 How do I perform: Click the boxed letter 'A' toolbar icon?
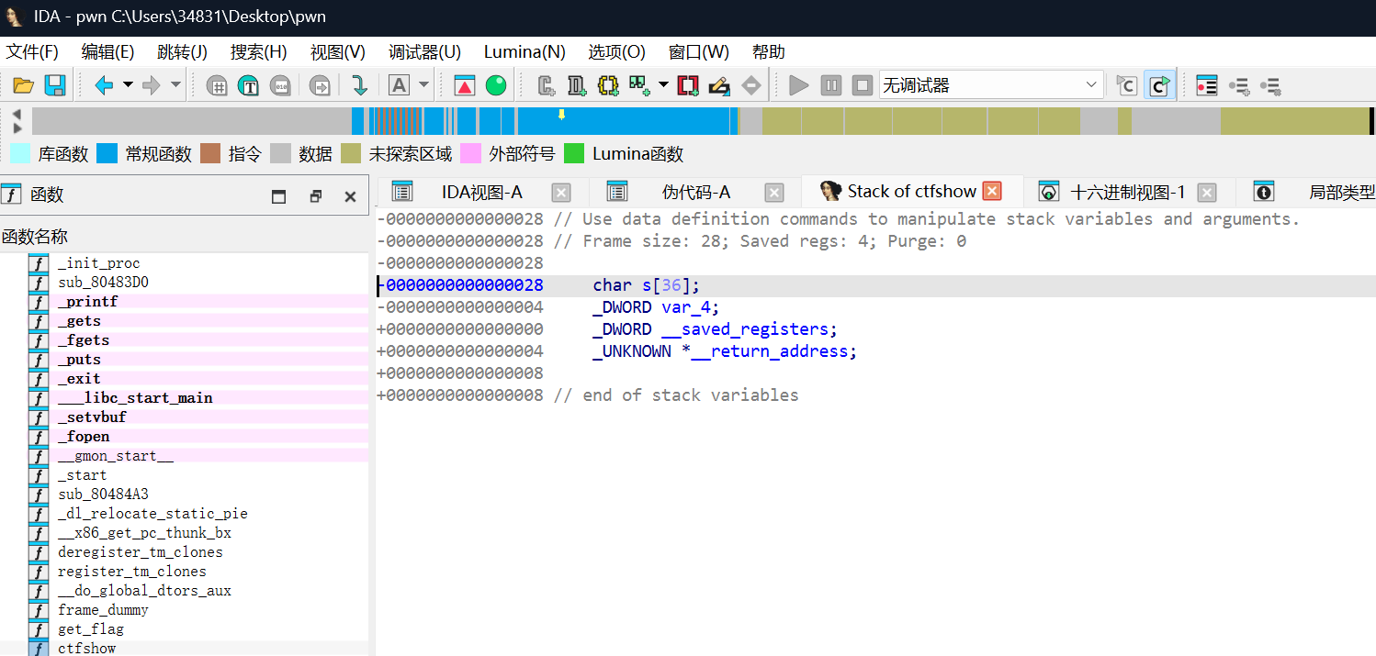coord(399,86)
